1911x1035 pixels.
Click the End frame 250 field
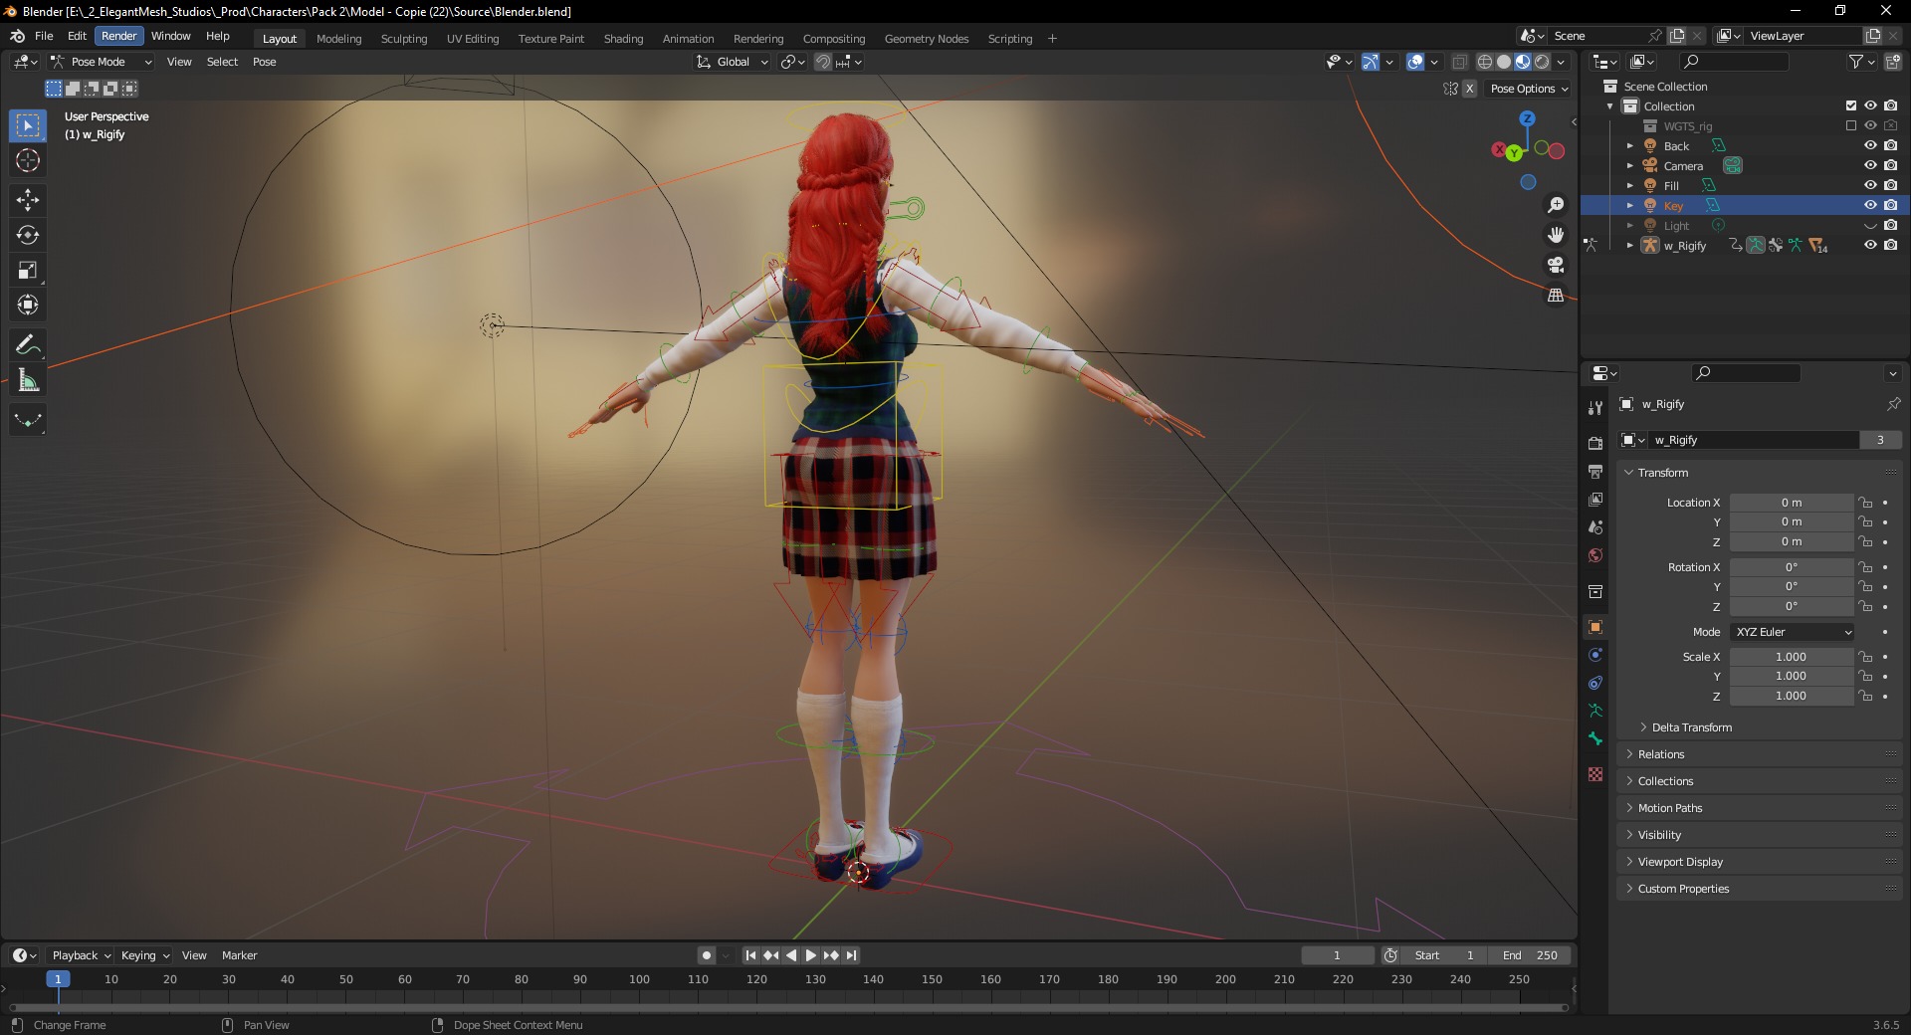[1531, 955]
